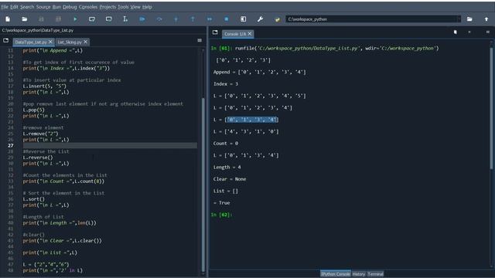Open the Edit menu
Screen dimensions: 495x278
click(x=14, y=7)
